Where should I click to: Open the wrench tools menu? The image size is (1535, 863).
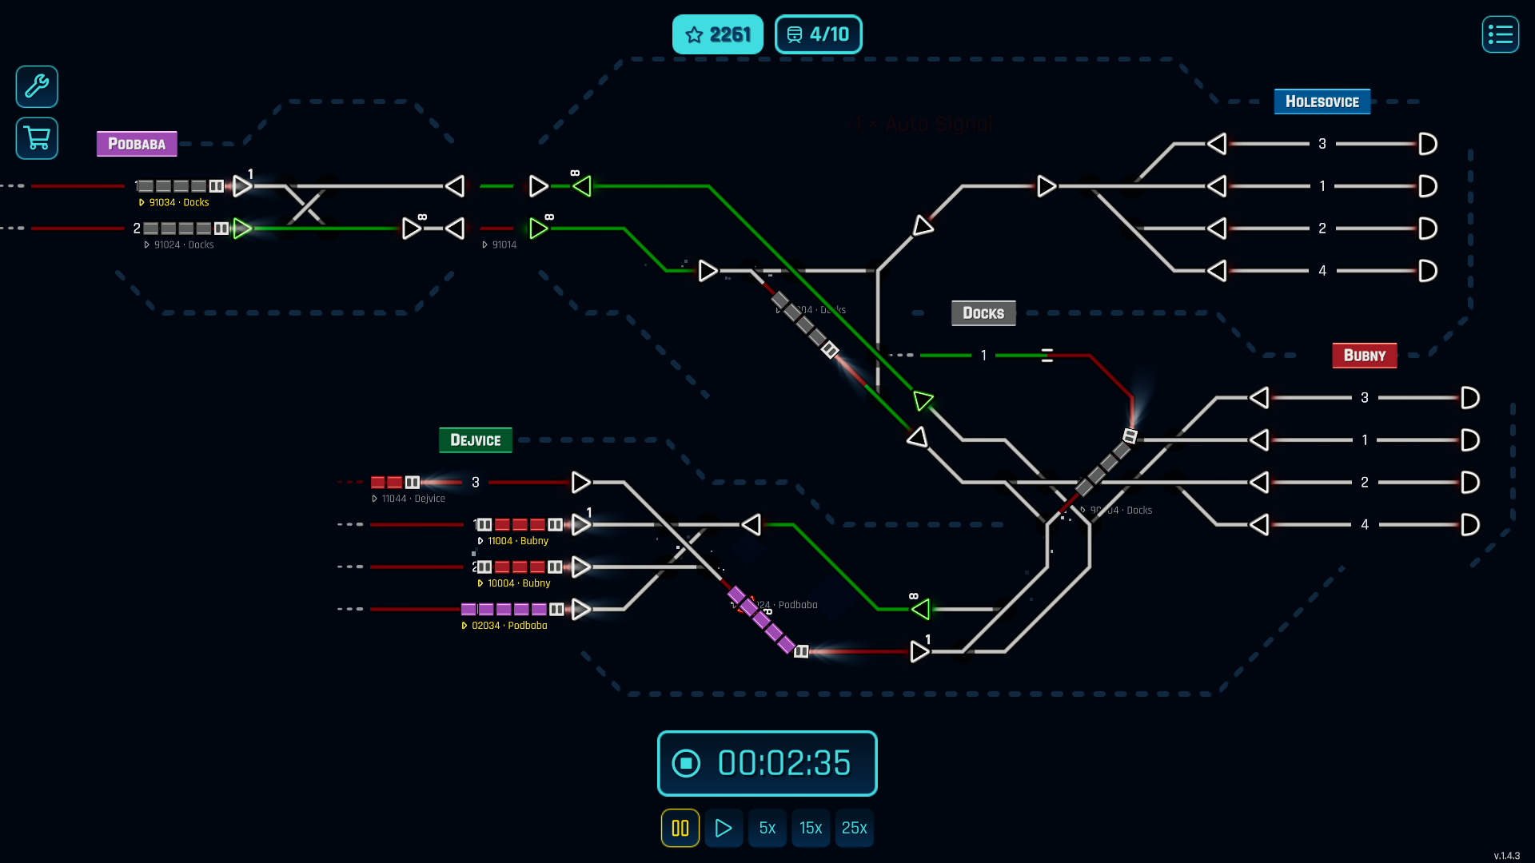[x=37, y=86]
